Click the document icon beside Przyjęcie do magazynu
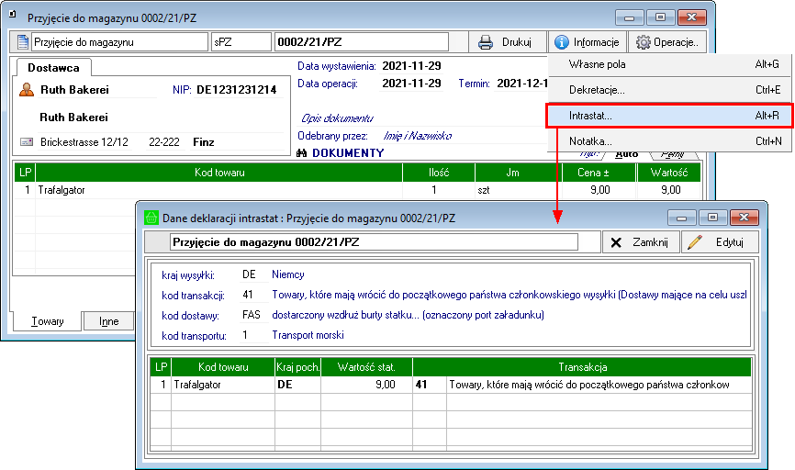795x470 pixels. 24,42
